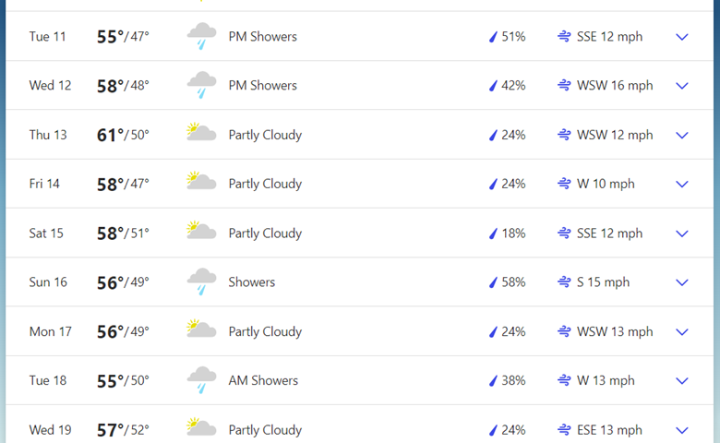
Task: Open the Thu 13 forecast chevron
Action: click(682, 135)
